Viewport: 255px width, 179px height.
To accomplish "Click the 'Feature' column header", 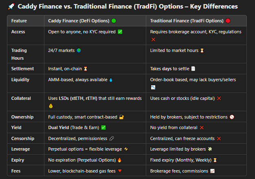I will [19, 21].
